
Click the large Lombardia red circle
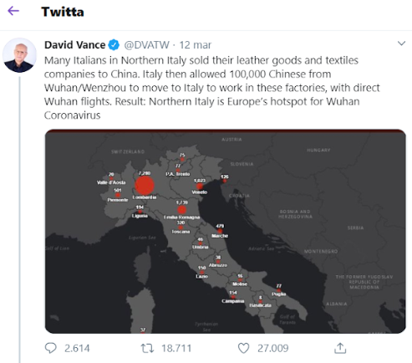point(145,186)
